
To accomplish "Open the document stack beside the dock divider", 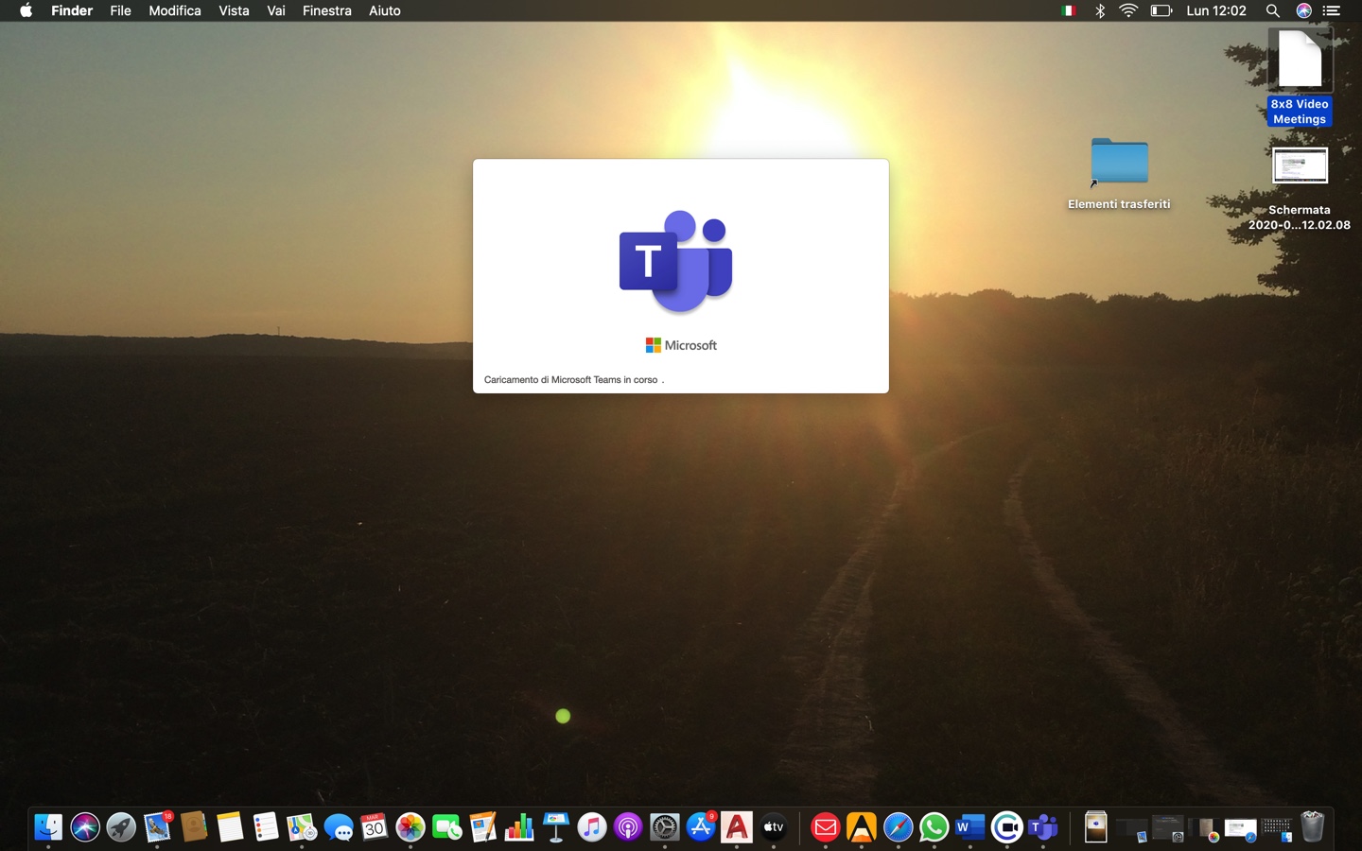I will [x=1095, y=827].
